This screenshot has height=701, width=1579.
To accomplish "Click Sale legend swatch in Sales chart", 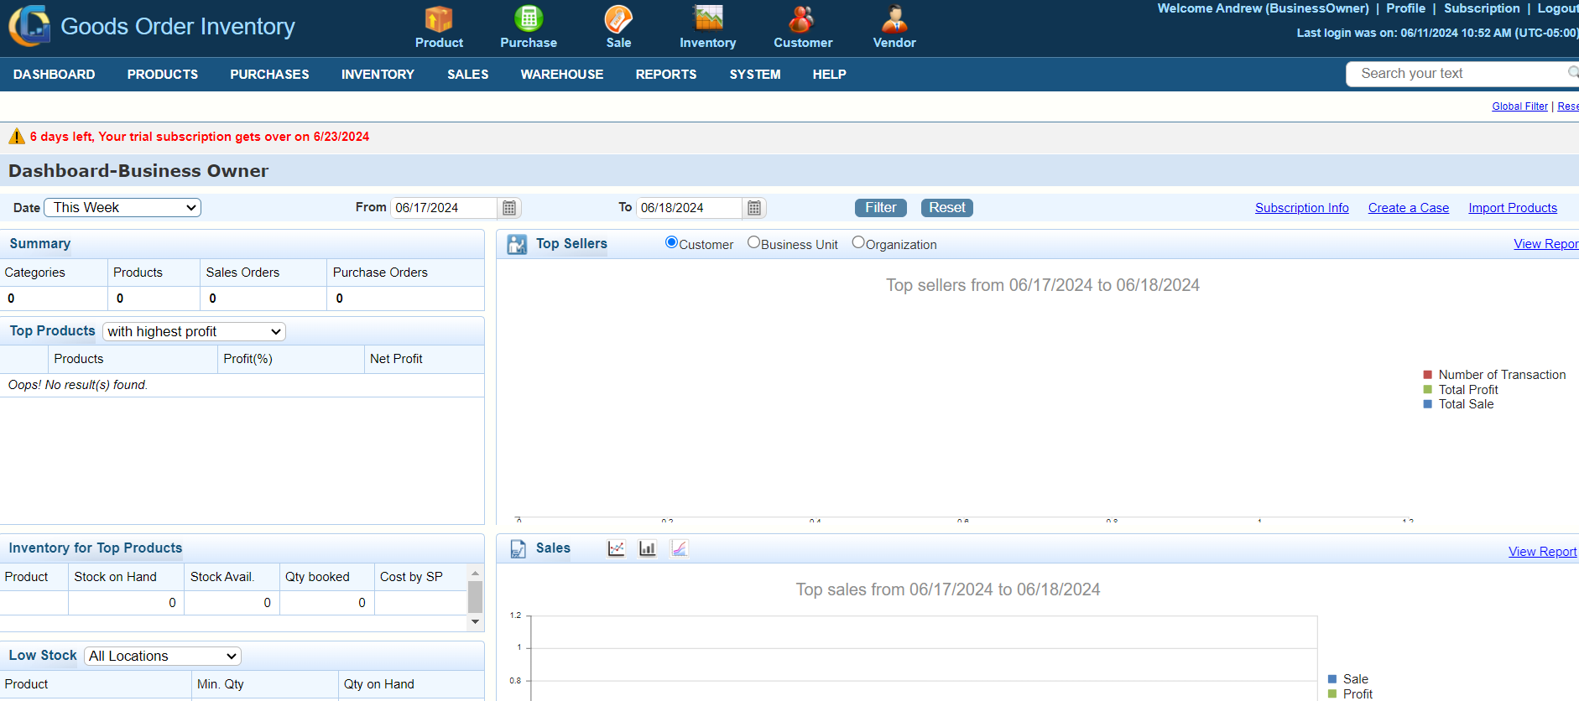I will coord(1332,679).
